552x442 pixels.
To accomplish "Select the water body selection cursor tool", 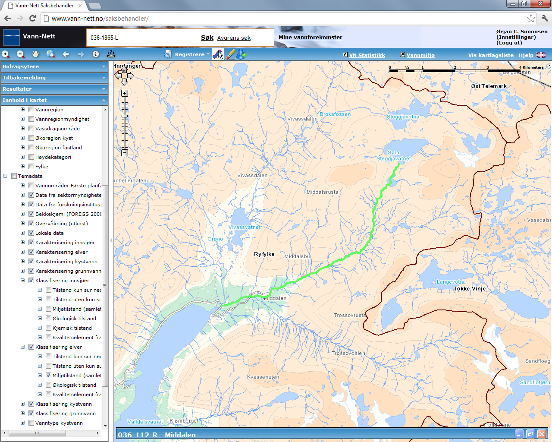I will point(218,54).
